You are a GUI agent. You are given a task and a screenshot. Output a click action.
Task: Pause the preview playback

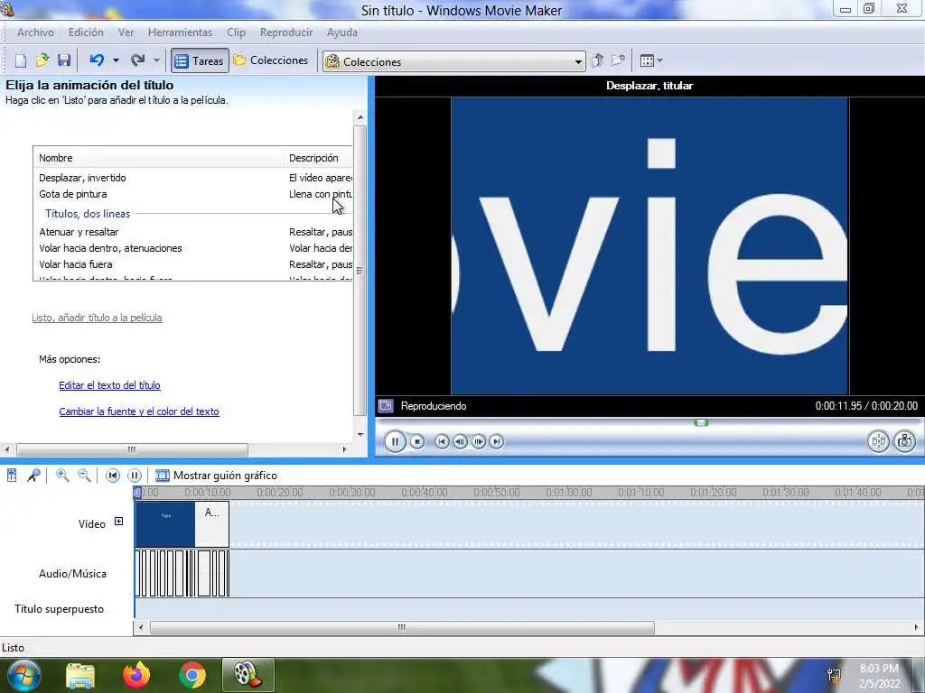[395, 441]
